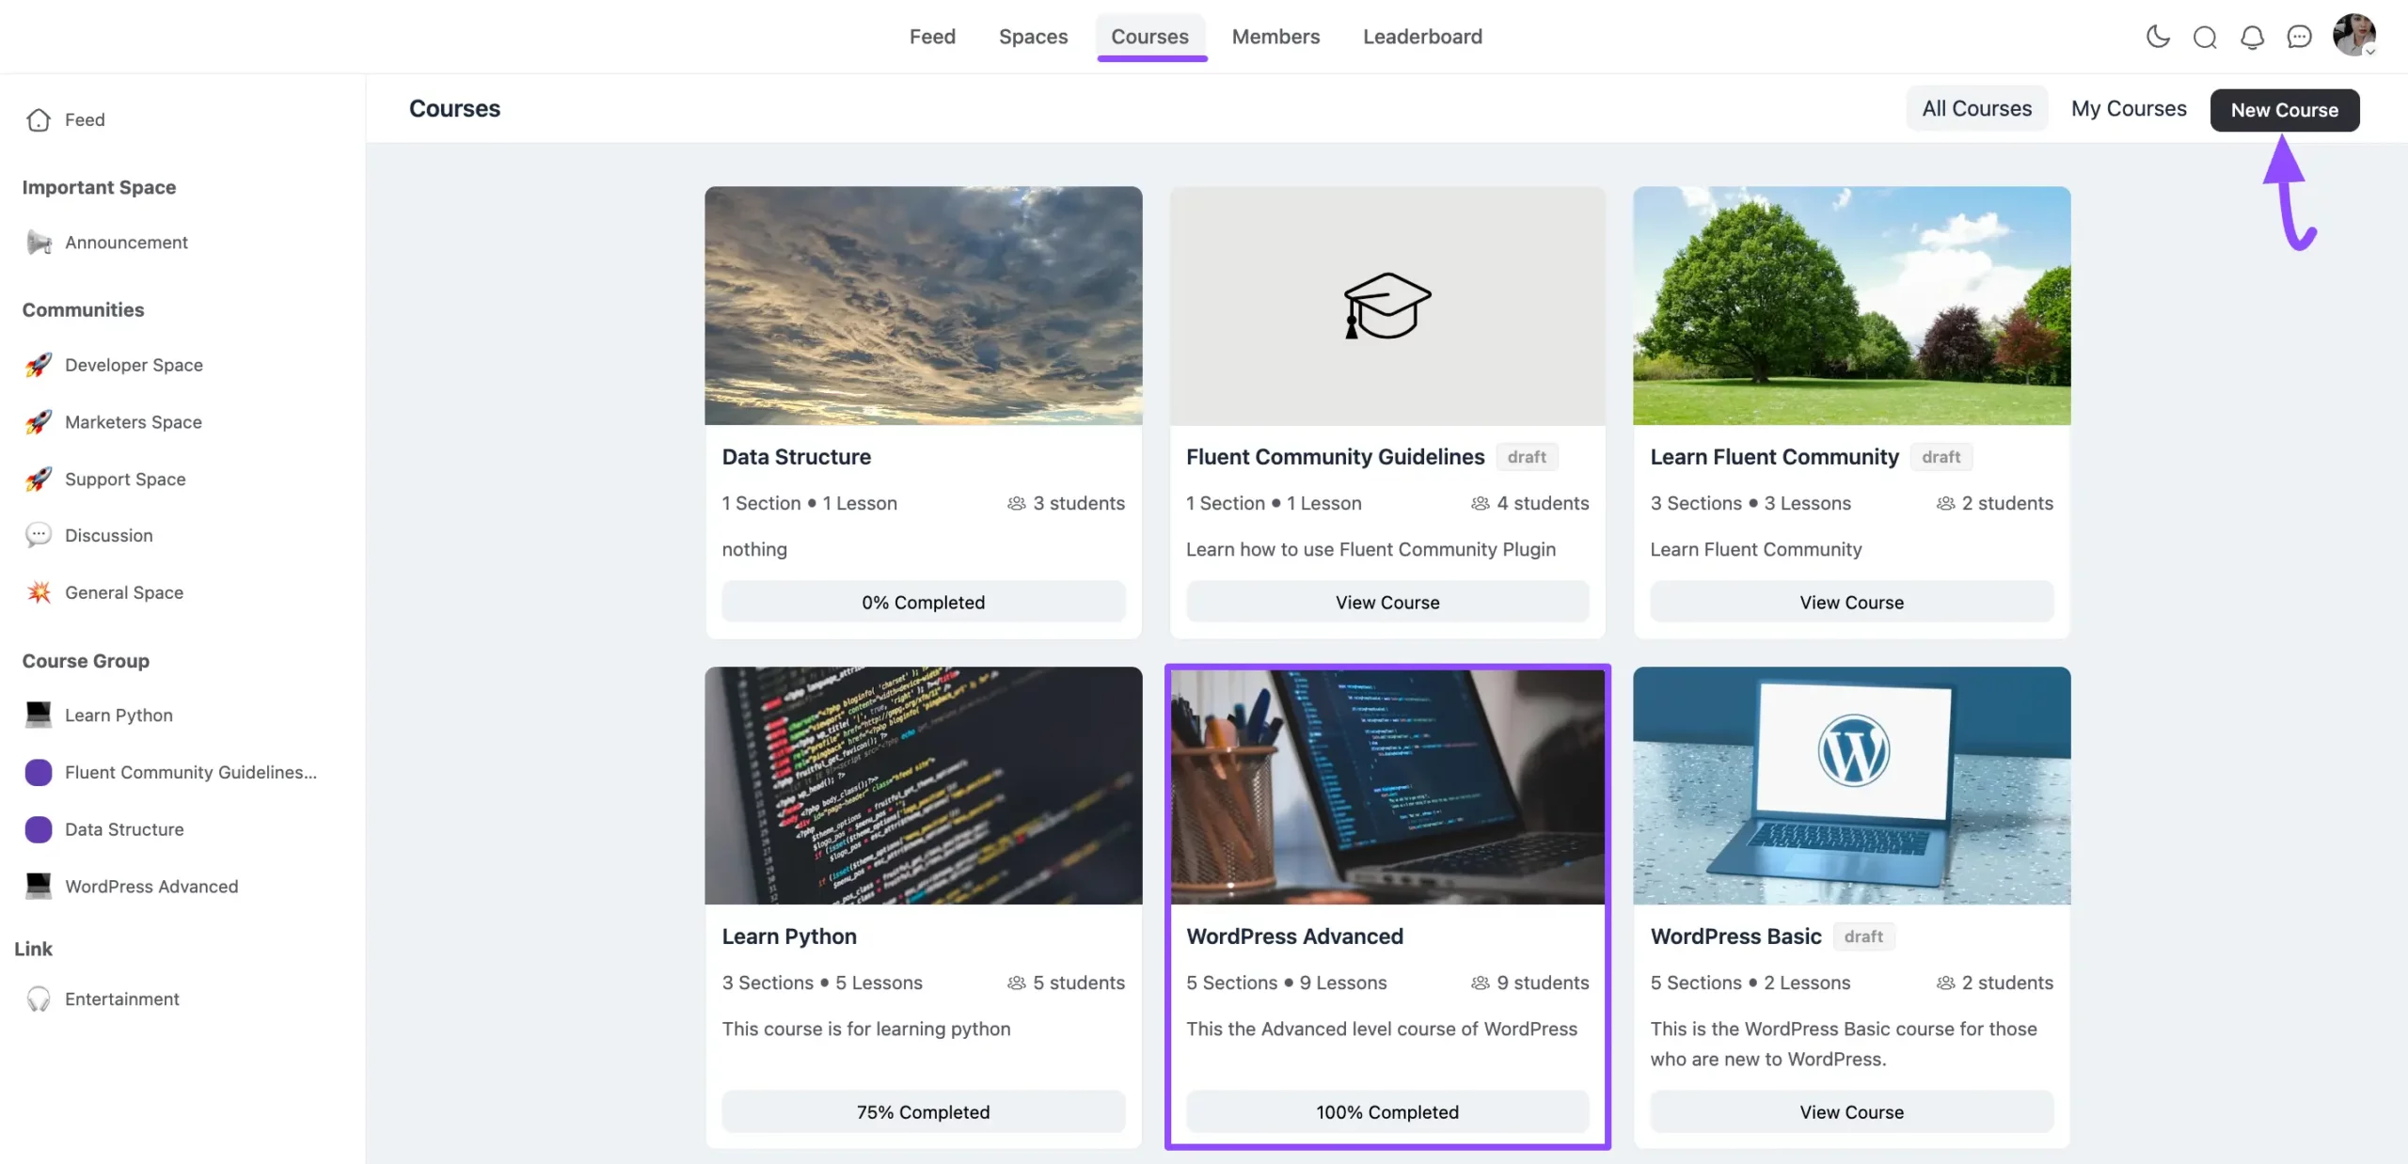Click the students icon on Data Structure card
Viewport: 2408px width, 1164px height.
point(1016,504)
